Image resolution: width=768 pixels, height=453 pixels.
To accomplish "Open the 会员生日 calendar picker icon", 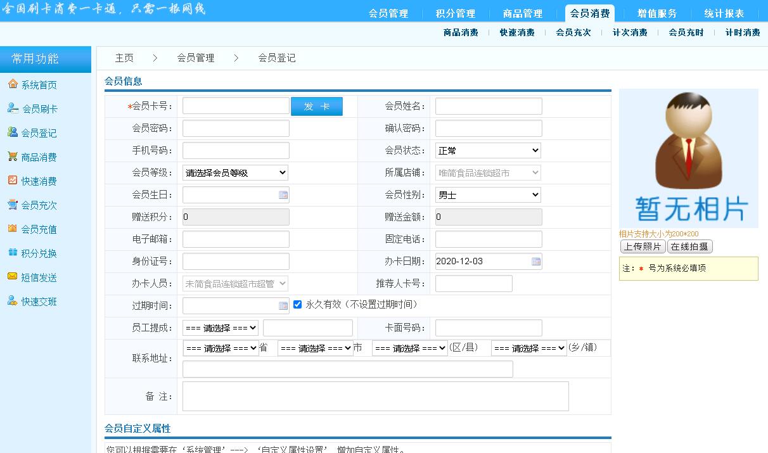I will point(283,195).
